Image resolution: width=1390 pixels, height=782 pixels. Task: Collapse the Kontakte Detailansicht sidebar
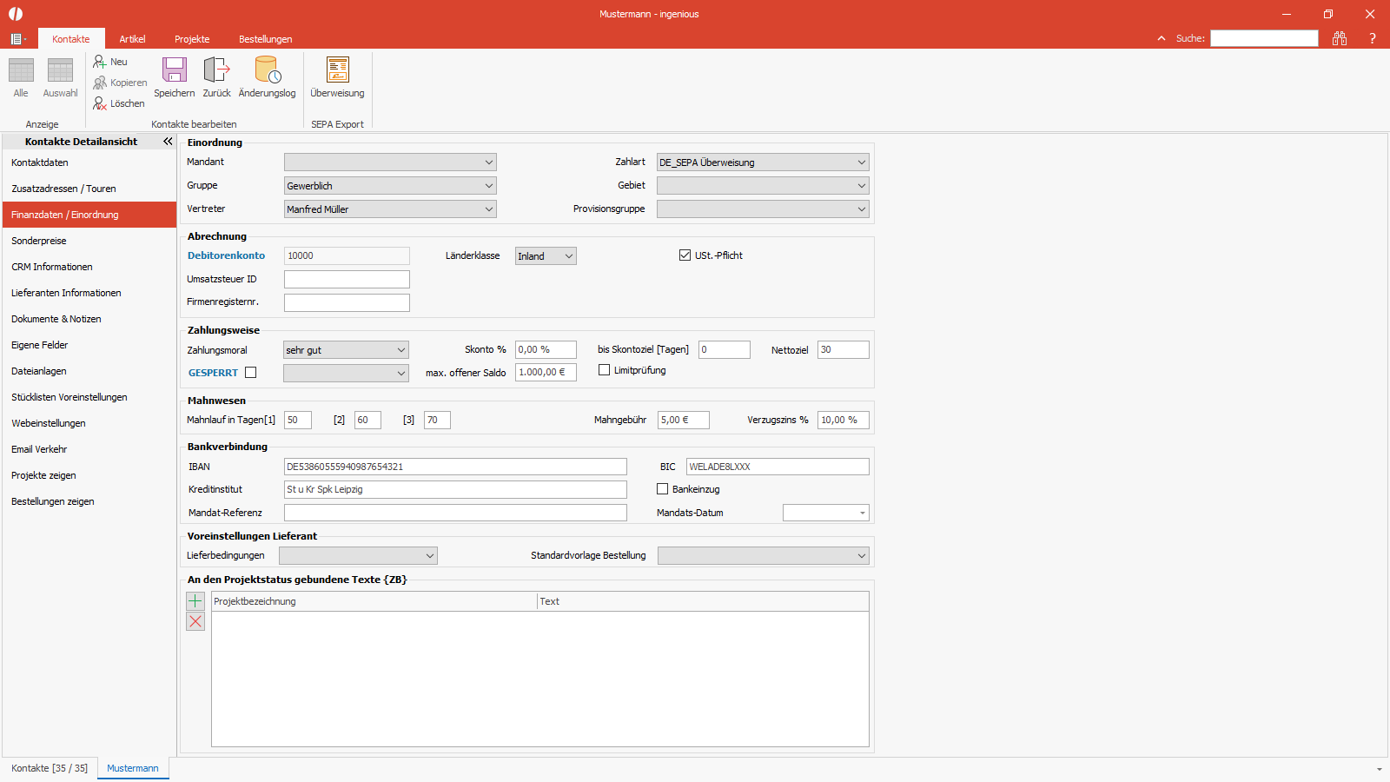pos(168,141)
